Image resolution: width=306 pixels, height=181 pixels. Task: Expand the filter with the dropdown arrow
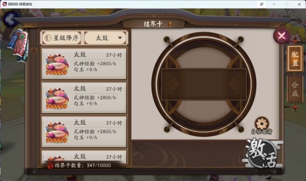pyautogui.click(x=120, y=38)
